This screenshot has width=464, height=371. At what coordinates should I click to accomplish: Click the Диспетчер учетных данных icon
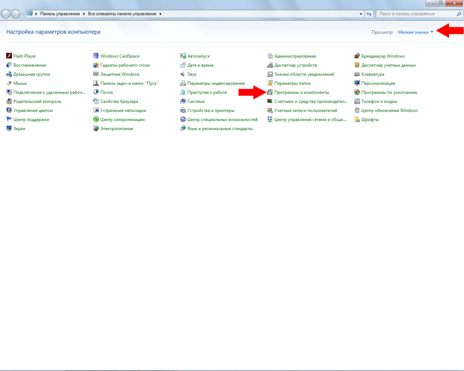click(357, 65)
